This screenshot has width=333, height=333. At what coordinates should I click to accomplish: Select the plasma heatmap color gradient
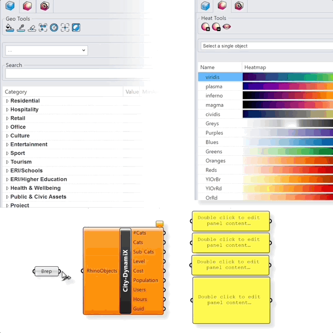coord(288,87)
